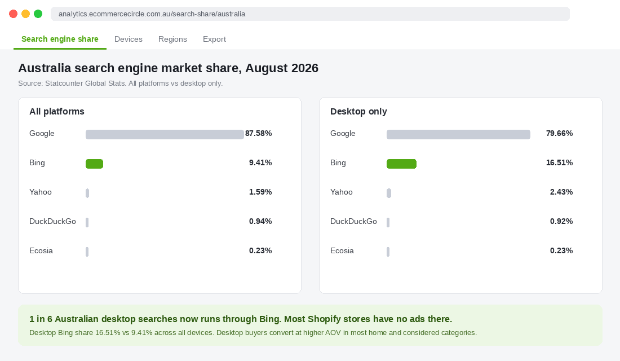Click the Google bar in All platforms
This screenshot has height=361, width=620.
tap(165, 135)
